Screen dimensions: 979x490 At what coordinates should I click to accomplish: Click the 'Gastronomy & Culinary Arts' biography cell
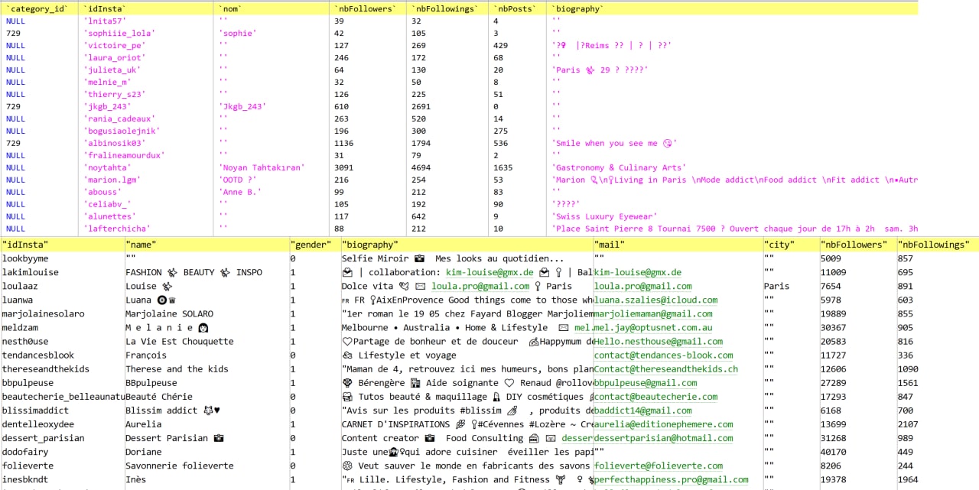tap(620, 167)
